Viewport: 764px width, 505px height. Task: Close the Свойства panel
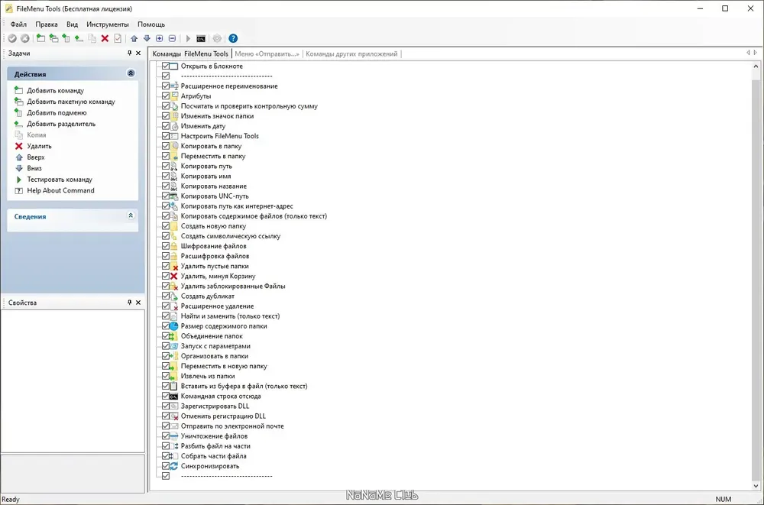pos(138,303)
